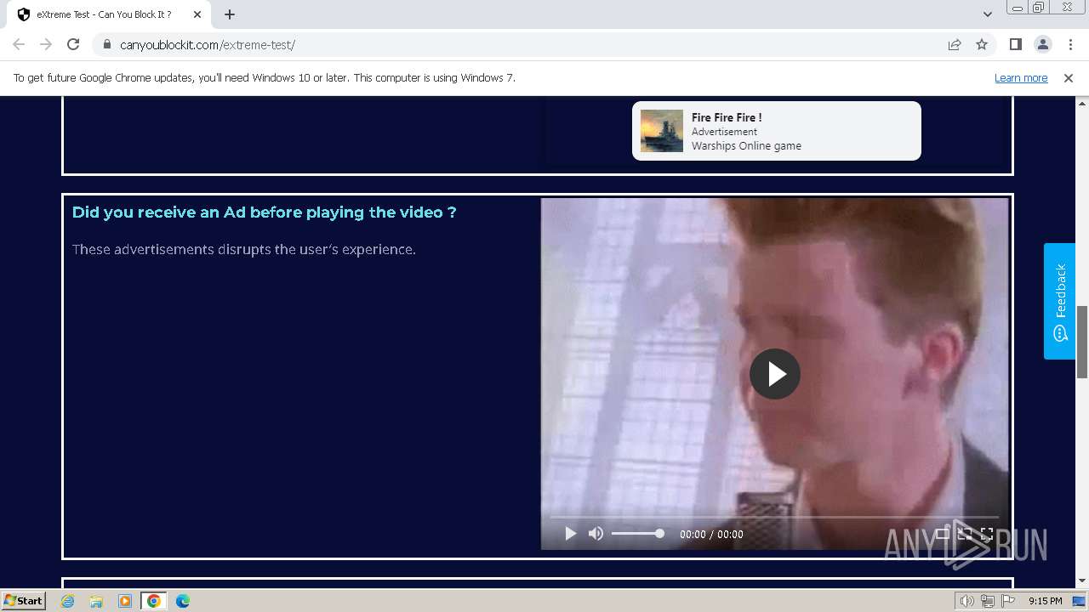The image size is (1089, 612).
Task: Click heading about Ad before video
Action: [264, 212]
